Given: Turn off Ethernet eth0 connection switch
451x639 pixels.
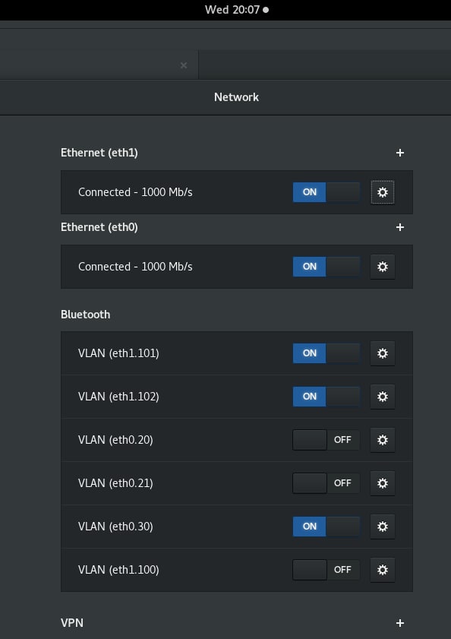Looking at the screenshot, I should pos(326,267).
